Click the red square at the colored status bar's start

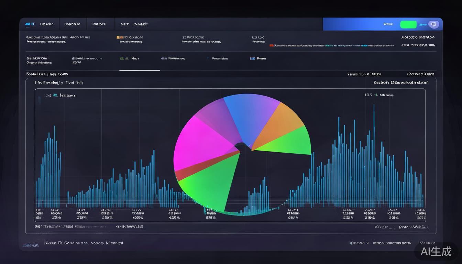[x=271, y=45]
